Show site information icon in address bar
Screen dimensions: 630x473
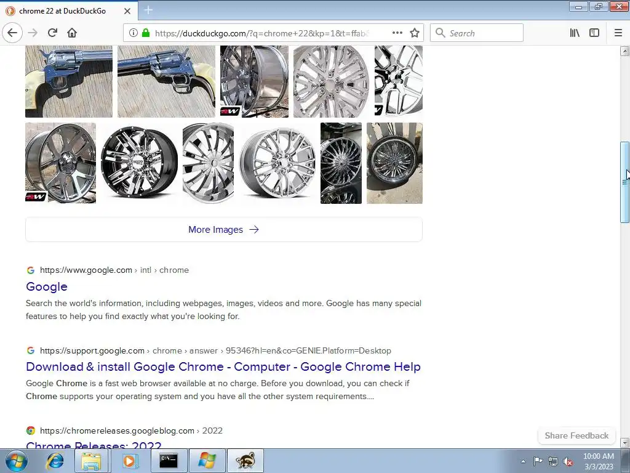(x=134, y=33)
